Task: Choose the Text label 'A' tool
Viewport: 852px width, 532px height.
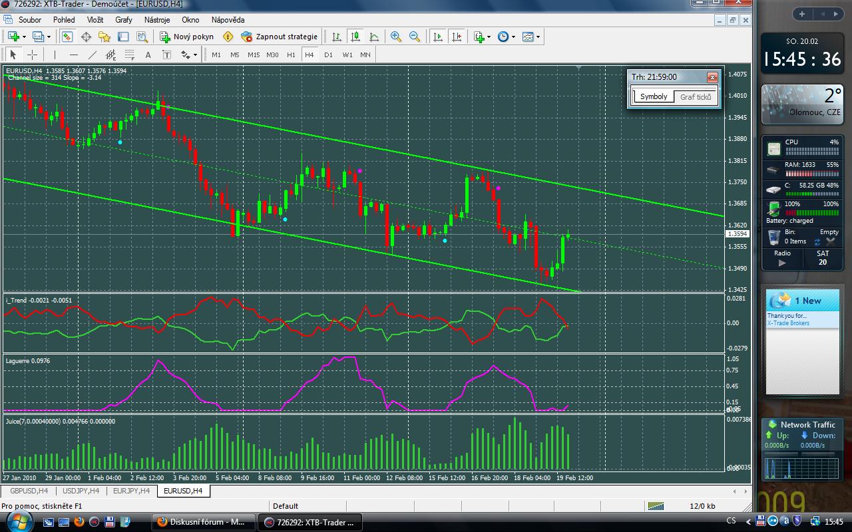Action: tap(148, 55)
